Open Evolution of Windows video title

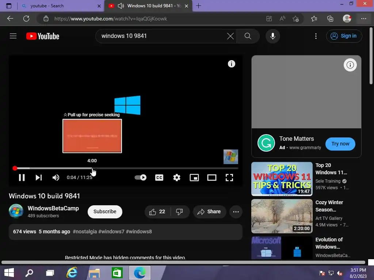pyautogui.click(x=329, y=243)
